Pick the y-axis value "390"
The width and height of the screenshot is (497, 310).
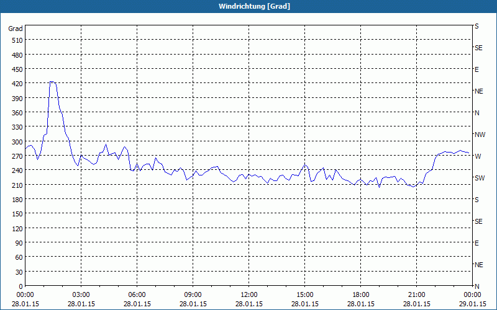tap(18, 99)
